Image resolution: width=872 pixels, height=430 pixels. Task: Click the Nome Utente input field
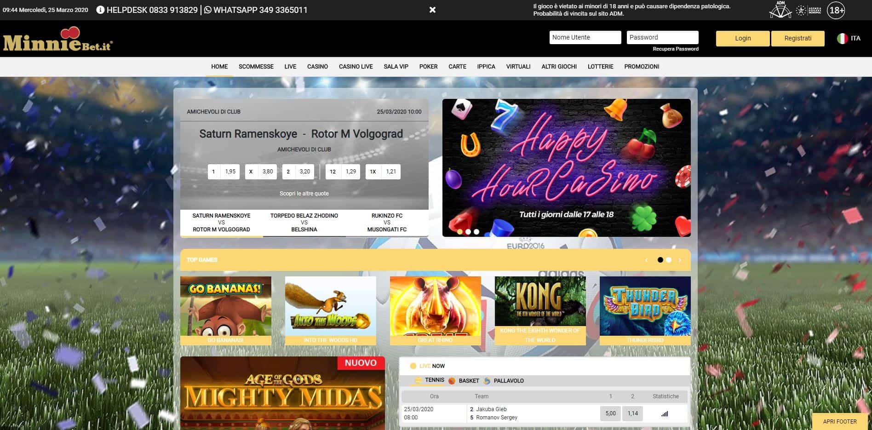click(x=585, y=38)
